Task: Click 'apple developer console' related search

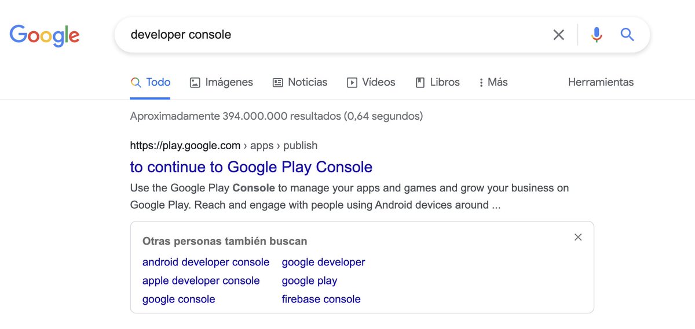Action: tap(201, 280)
